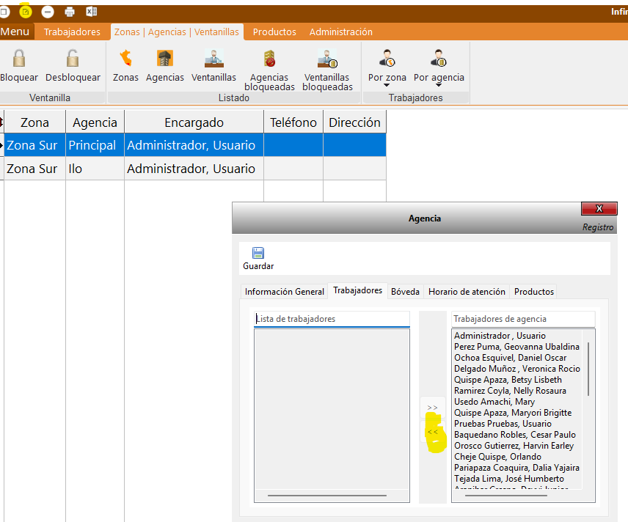The image size is (628, 522).
Task: Open the Productos ribbon tab
Action: pyautogui.click(x=274, y=32)
